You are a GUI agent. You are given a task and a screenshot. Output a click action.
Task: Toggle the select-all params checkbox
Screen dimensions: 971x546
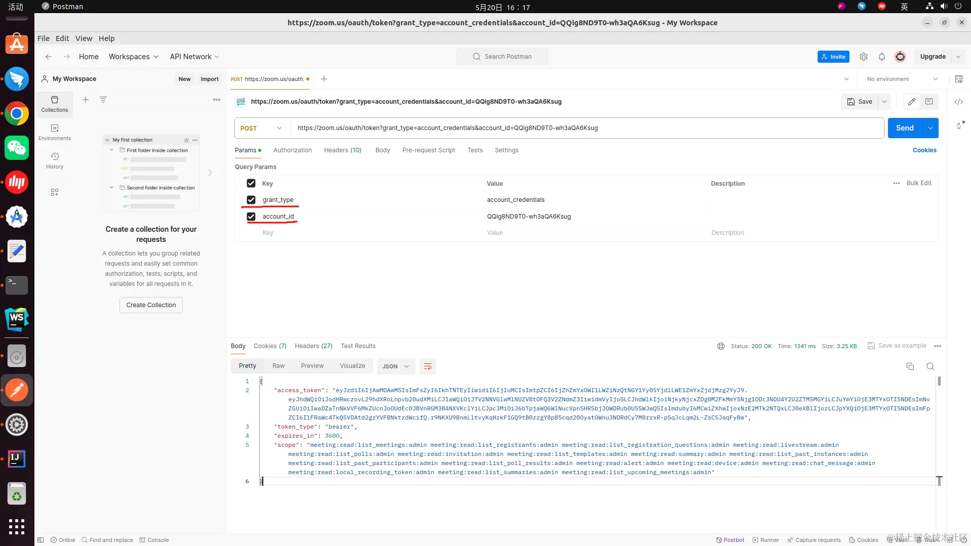[251, 183]
